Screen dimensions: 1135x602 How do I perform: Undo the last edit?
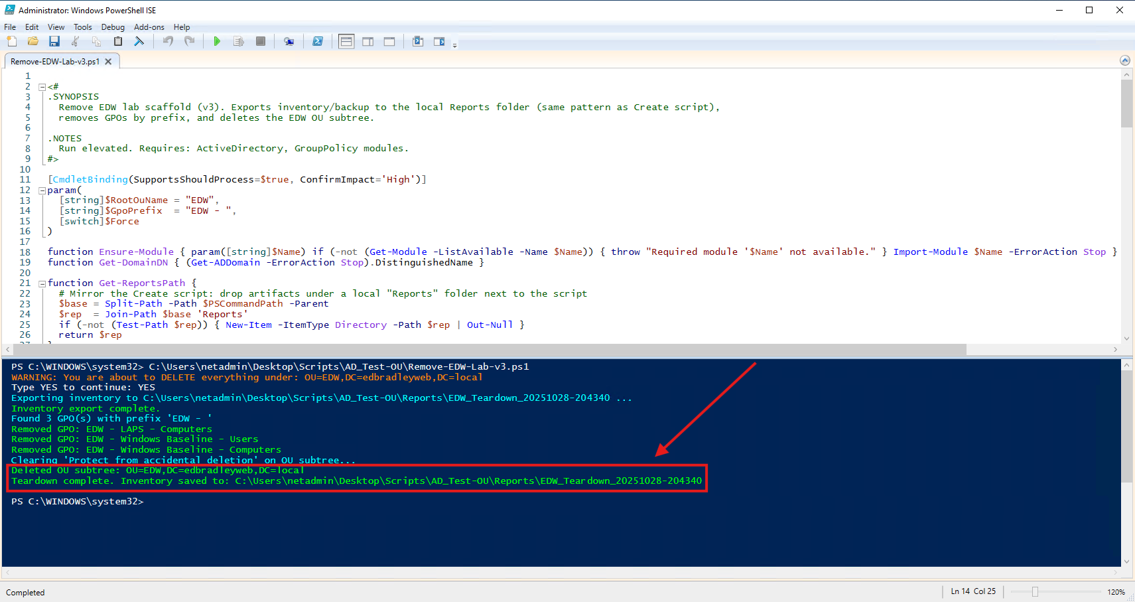click(x=167, y=41)
